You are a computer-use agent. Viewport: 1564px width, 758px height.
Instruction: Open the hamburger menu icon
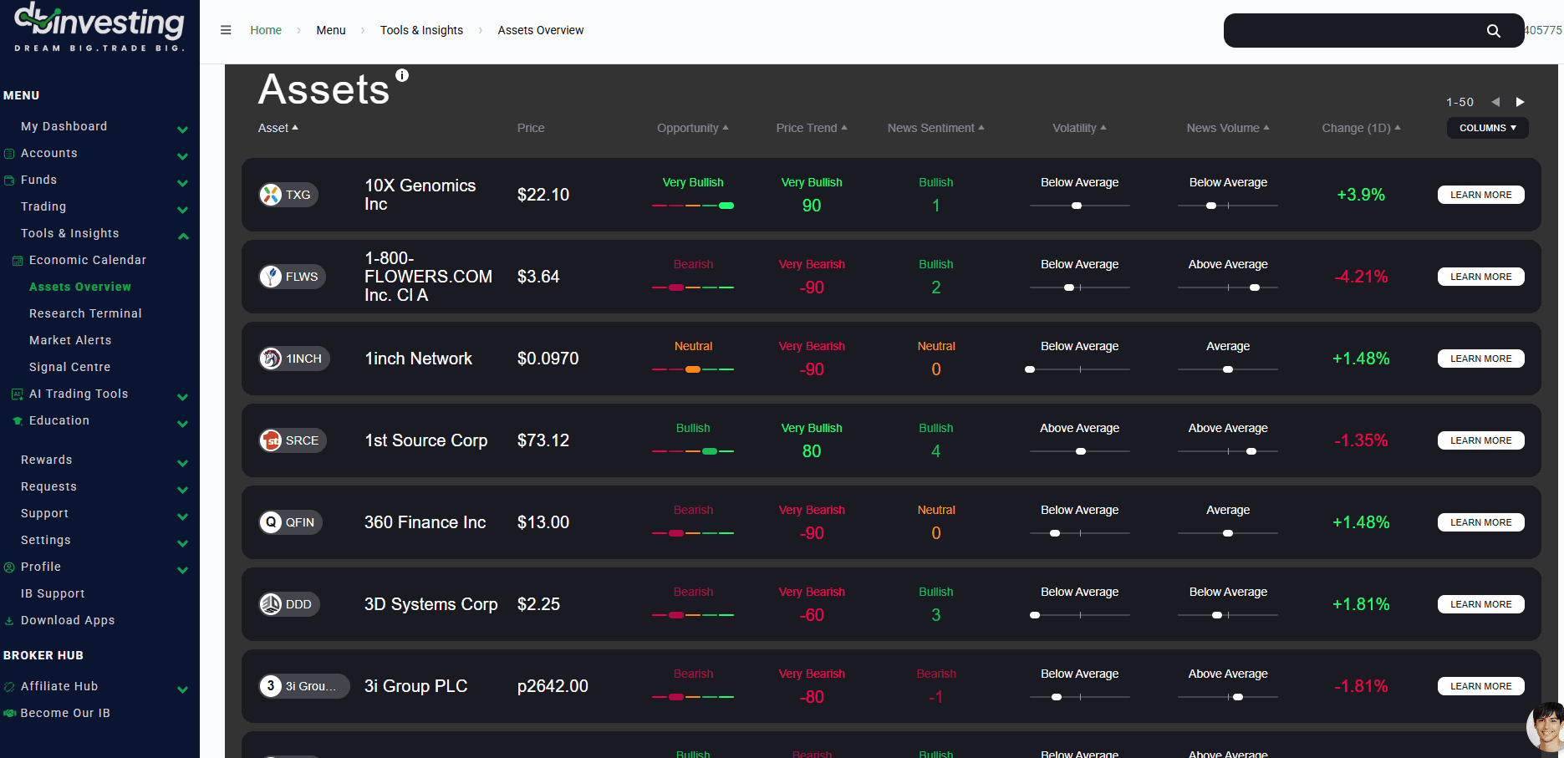point(225,30)
